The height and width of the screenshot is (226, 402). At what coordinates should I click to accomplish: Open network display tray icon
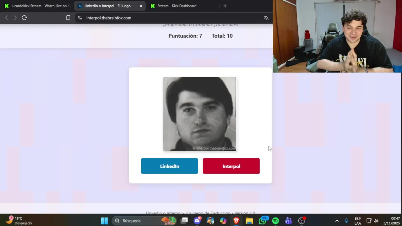369,221
